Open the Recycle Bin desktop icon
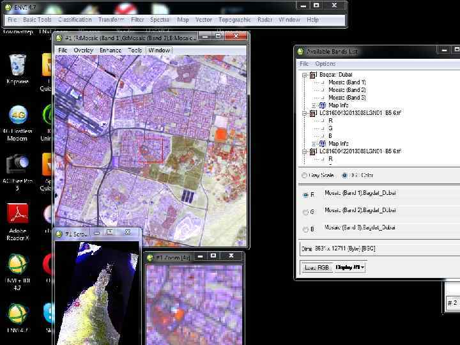The height and width of the screenshot is (345, 460). coord(18,65)
